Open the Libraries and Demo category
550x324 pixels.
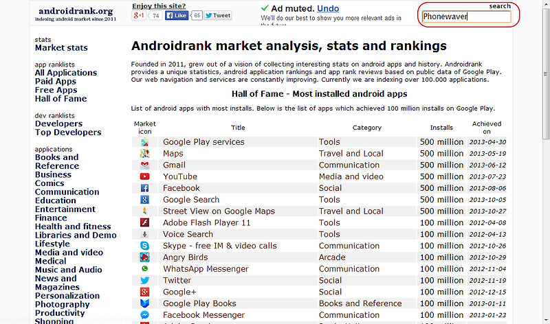tap(76, 235)
